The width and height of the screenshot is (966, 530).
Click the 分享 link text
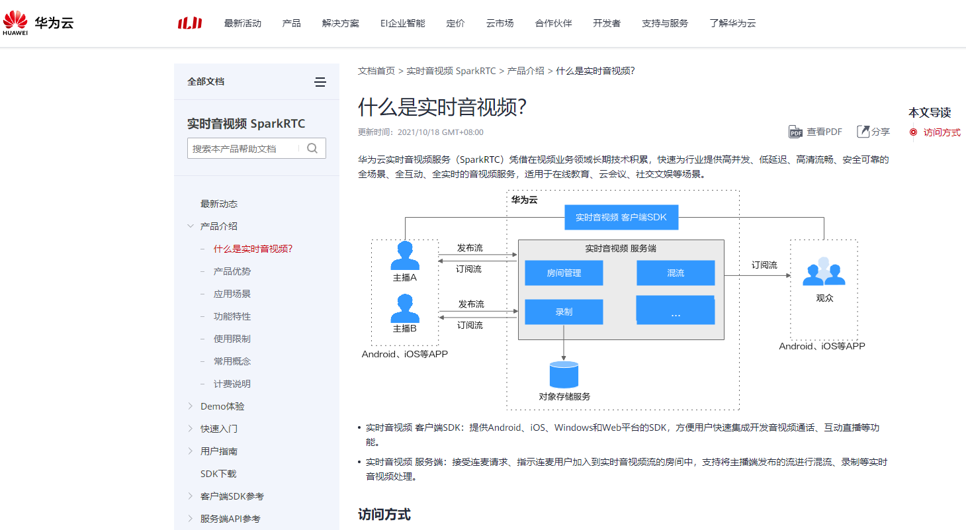(881, 132)
